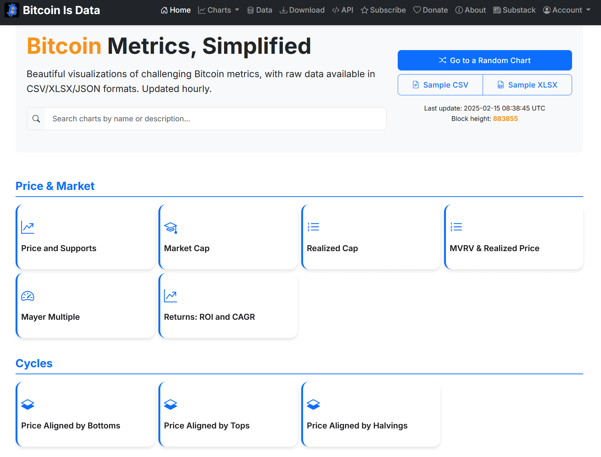The width and height of the screenshot is (601, 457).
Task: Click the Bitcoin Is Data logo icon
Action: (12, 10)
